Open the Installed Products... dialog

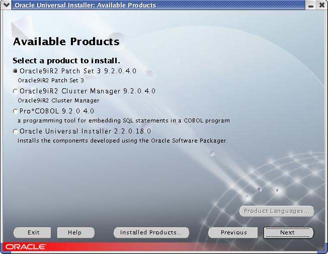[x=151, y=232]
